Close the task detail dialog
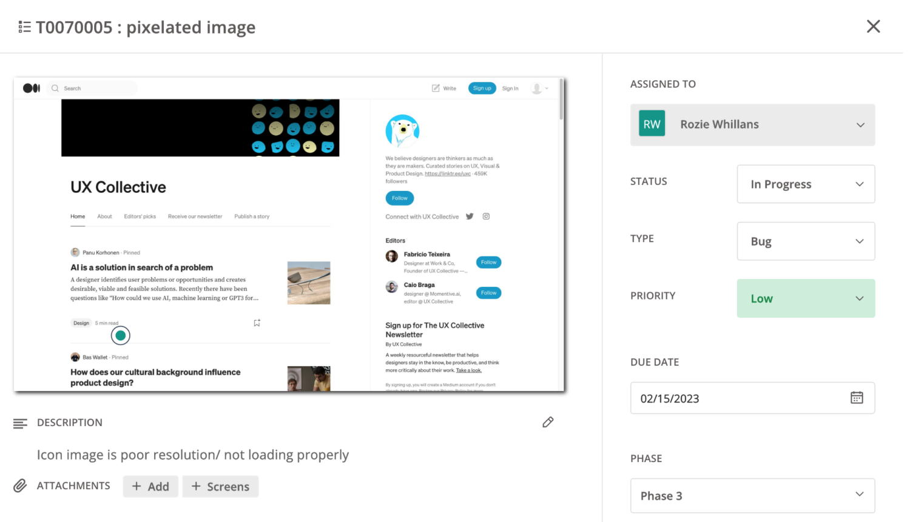Viewport: 910px width, 522px height. (x=873, y=27)
